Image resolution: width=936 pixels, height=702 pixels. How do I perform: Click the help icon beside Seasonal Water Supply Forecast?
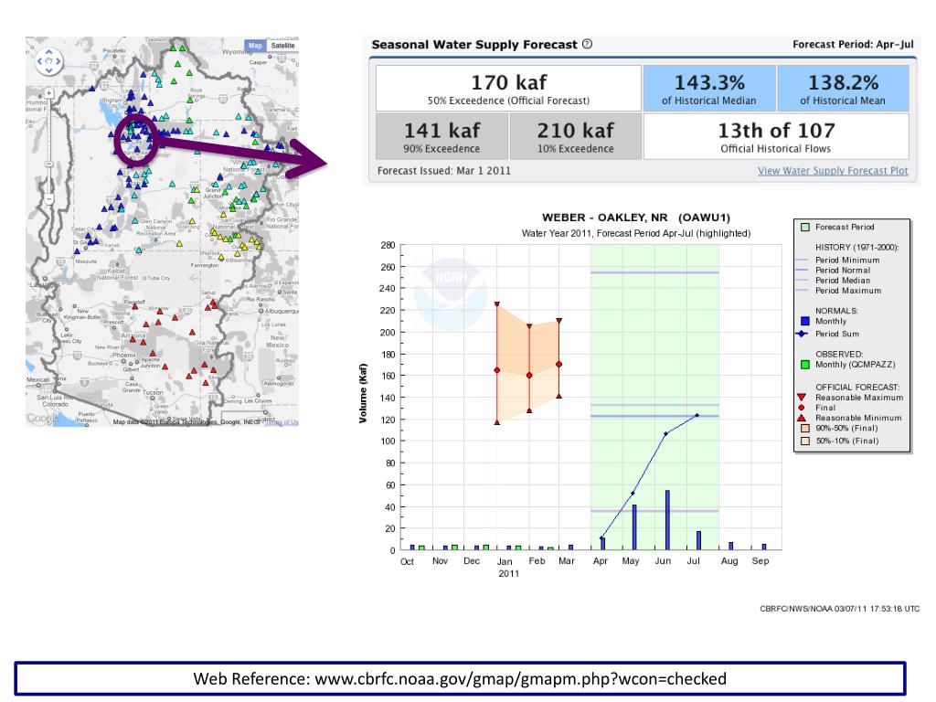pyautogui.click(x=587, y=45)
